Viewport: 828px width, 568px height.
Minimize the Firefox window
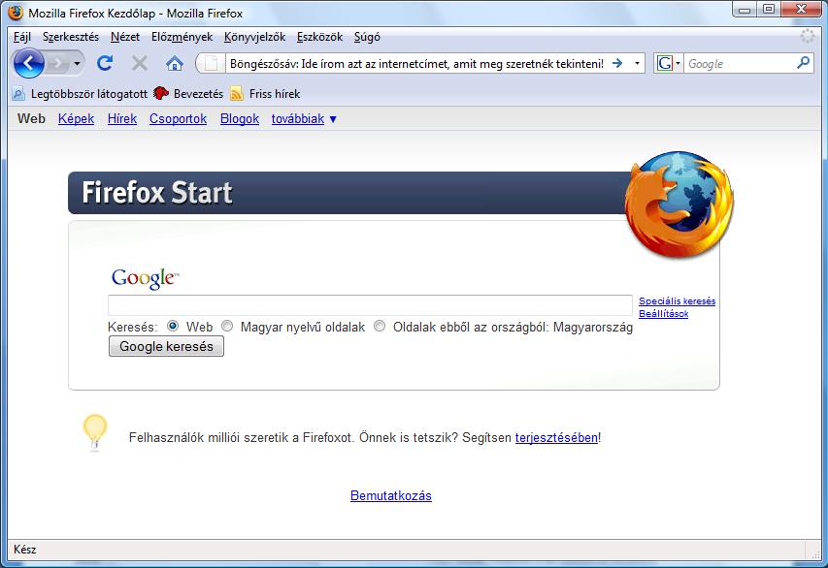coord(745,10)
